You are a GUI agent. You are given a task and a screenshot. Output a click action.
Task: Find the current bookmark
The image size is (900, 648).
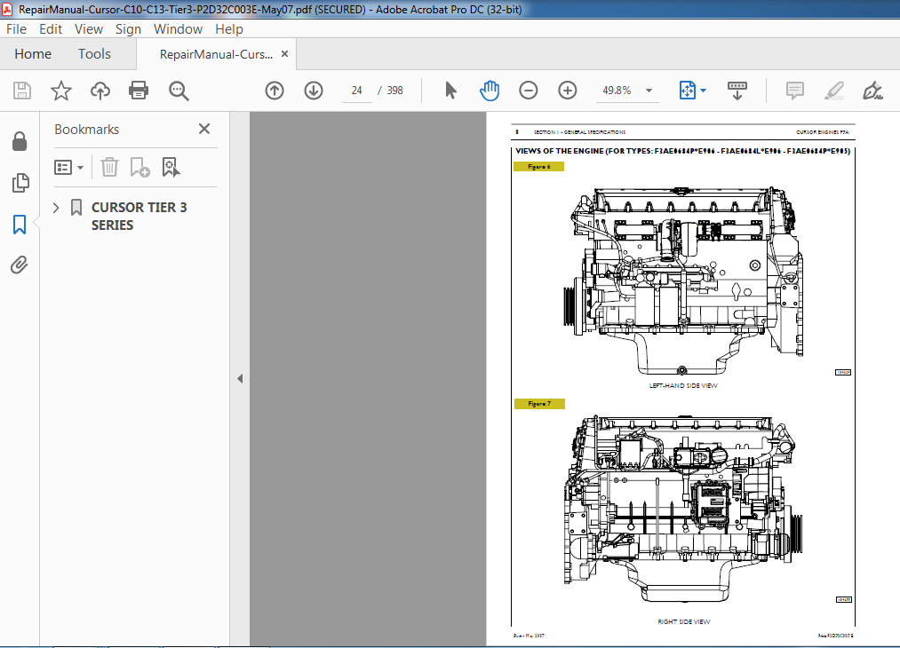pos(171,168)
